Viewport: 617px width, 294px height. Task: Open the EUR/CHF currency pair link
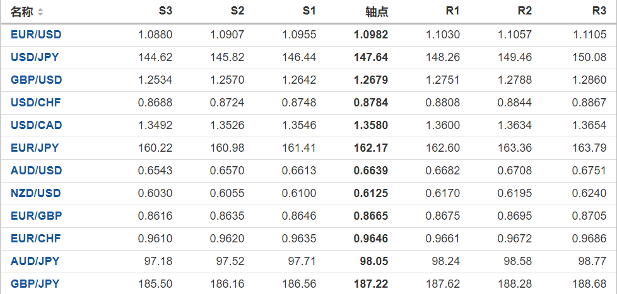pos(35,239)
